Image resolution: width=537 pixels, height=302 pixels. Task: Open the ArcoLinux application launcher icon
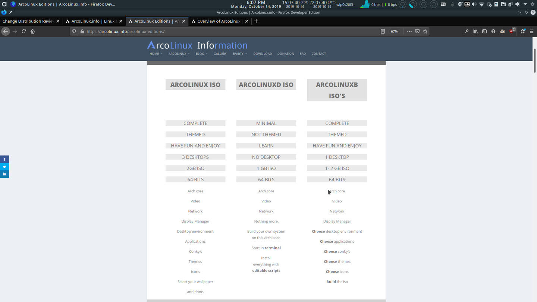4,4
